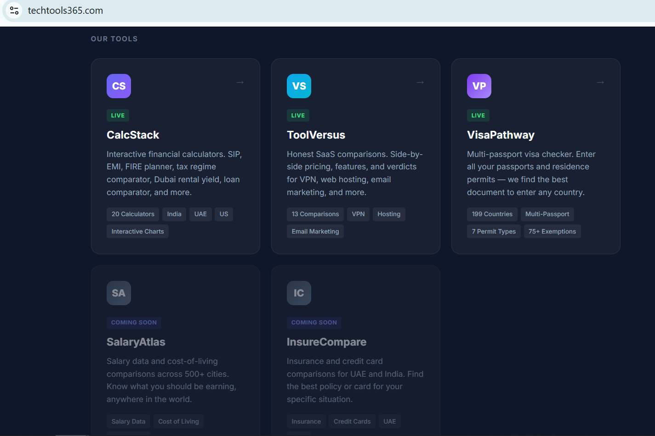This screenshot has width=655, height=436.
Task: Click the Insurance tag
Action: click(306, 421)
